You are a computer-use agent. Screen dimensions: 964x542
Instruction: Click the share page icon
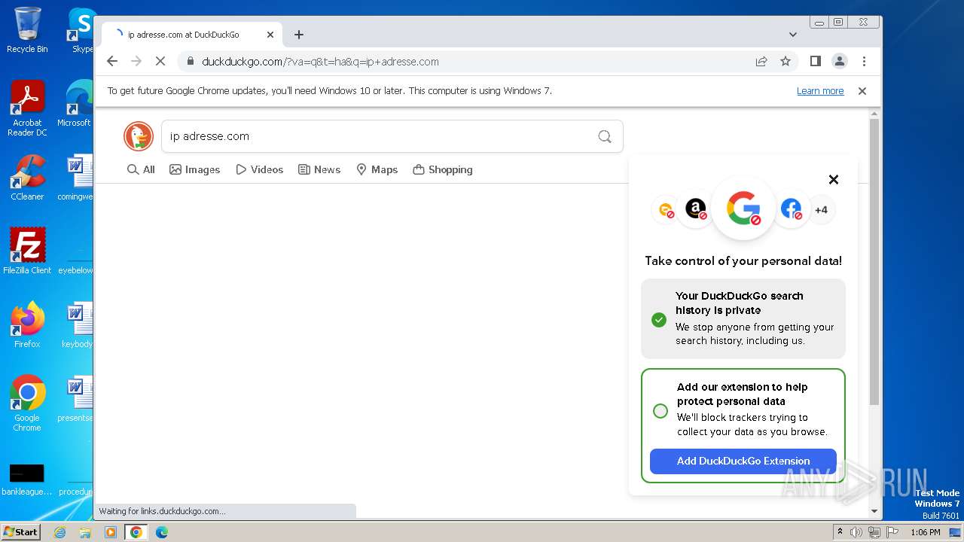click(x=761, y=62)
